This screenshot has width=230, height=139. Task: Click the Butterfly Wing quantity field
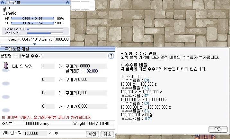point(48,66)
